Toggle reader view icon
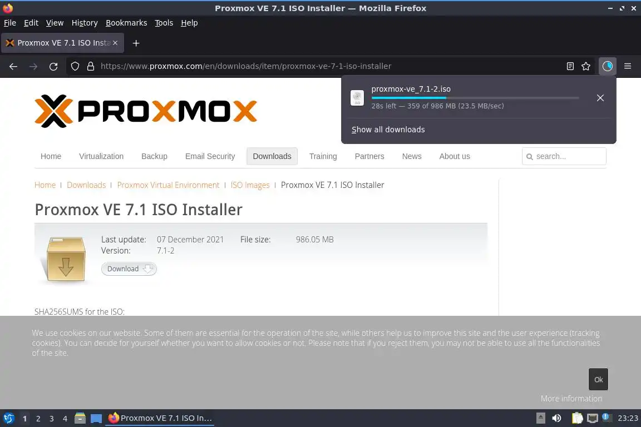Image resolution: width=641 pixels, height=427 pixels. [x=570, y=66]
